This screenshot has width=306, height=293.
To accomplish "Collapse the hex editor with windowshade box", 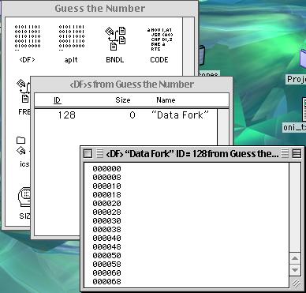I will tap(297, 153).
